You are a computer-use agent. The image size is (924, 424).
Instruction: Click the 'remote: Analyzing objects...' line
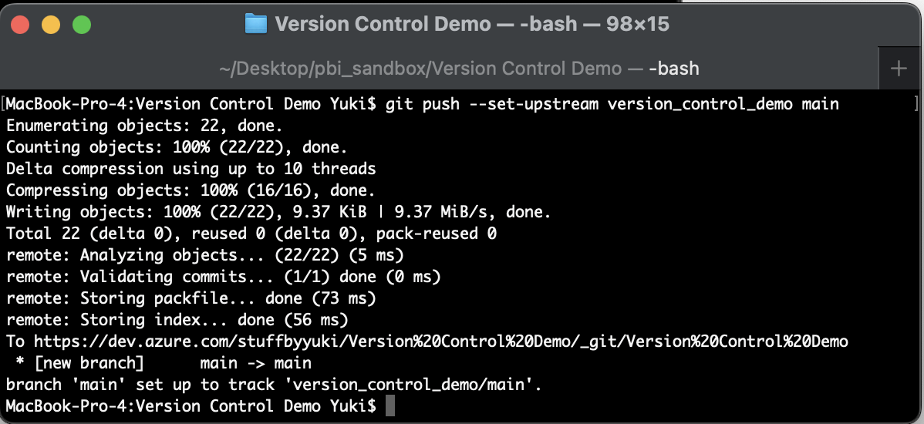[x=204, y=255]
